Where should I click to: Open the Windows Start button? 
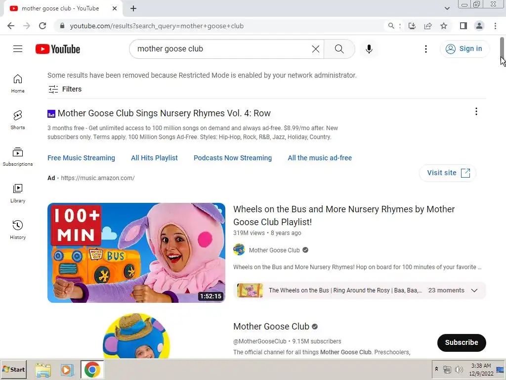13,369
